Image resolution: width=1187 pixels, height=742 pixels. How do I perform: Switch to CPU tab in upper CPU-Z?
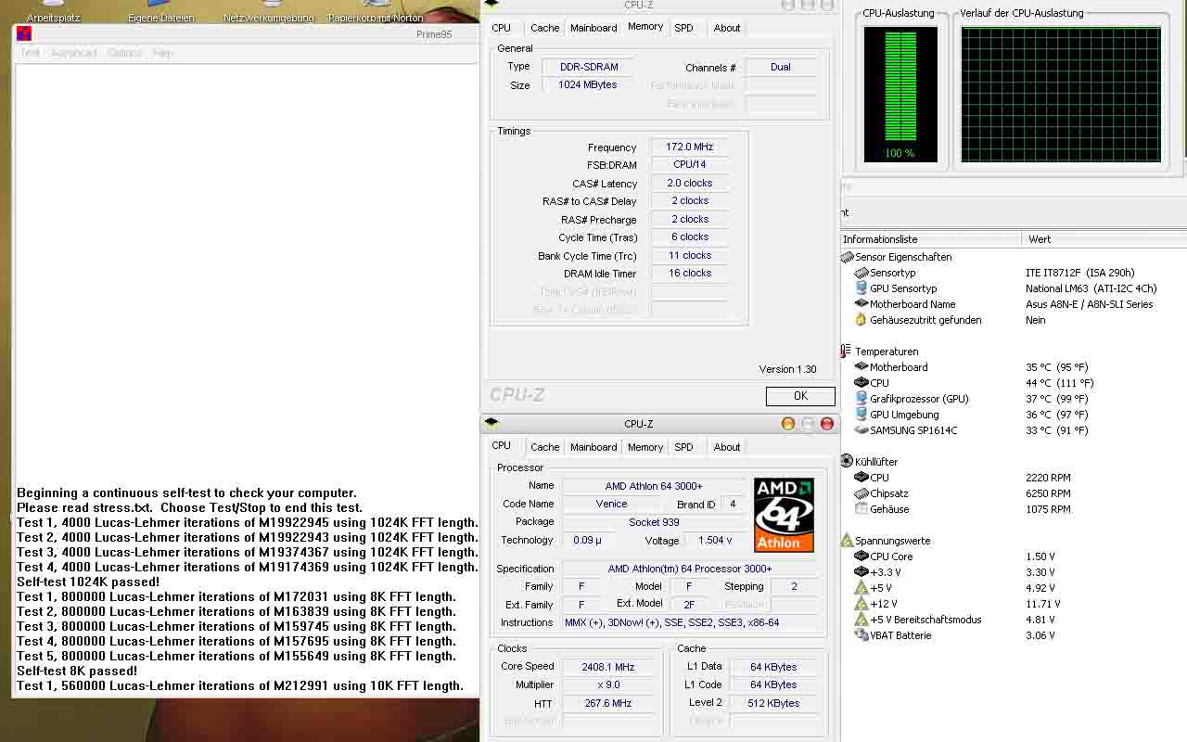(501, 28)
